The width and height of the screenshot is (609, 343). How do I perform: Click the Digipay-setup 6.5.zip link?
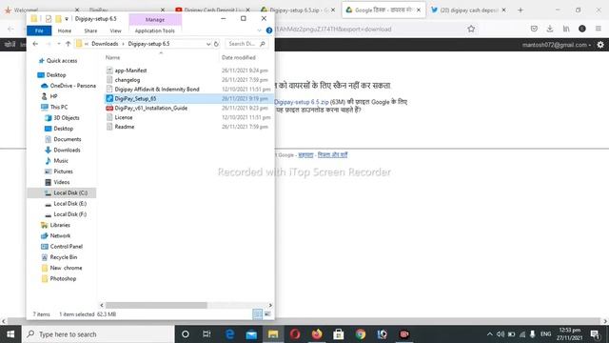click(302, 102)
